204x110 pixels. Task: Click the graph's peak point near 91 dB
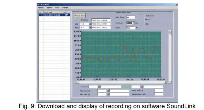point(125,46)
